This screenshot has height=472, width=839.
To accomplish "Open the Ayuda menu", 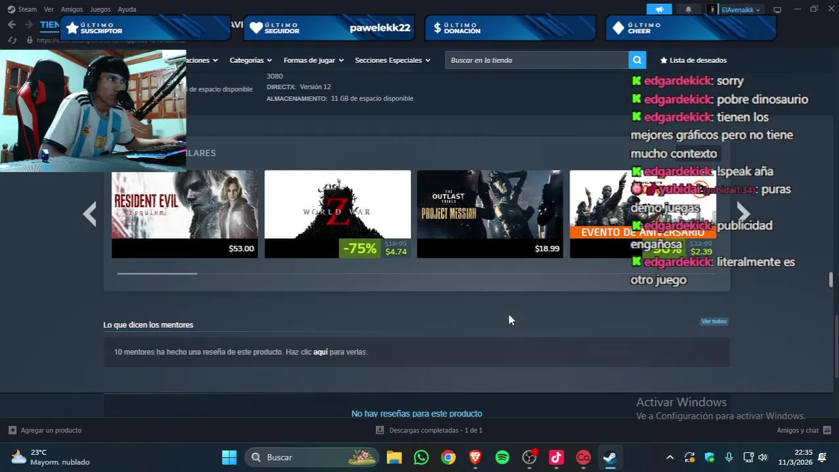I will tap(127, 9).
